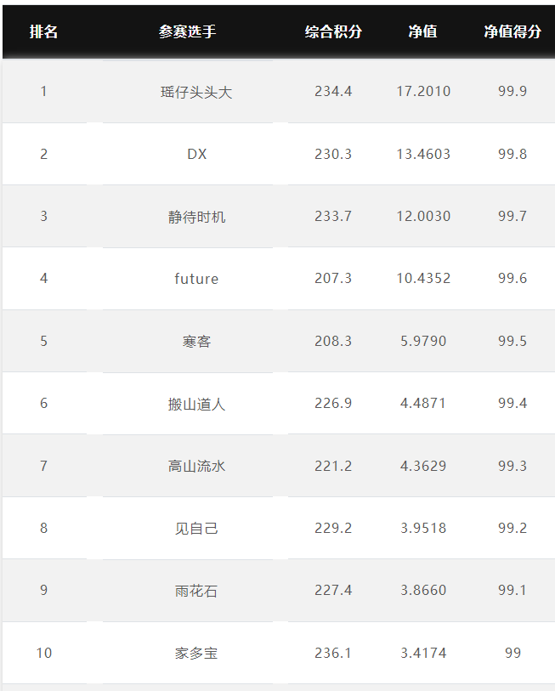Image resolution: width=555 pixels, height=691 pixels.
Task: Click the 净值得分 column header
Action: click(513, 31)
